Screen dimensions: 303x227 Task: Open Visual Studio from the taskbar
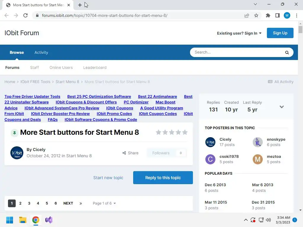49,220
